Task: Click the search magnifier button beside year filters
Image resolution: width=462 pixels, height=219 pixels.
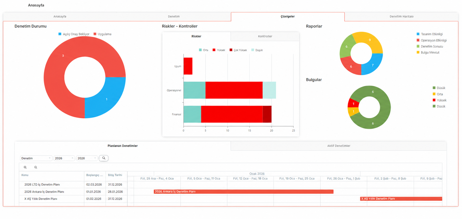Action: tap(104, 158)
